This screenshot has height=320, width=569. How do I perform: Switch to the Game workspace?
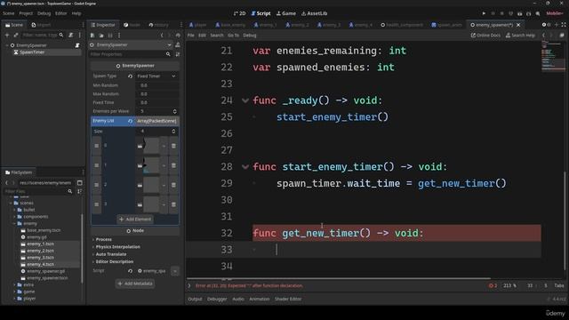coord(286,13)
